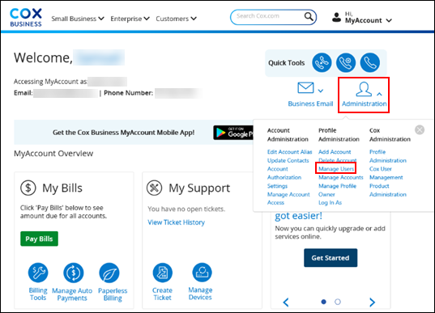Click the My Bills dollar icon
The image size is (435, 313).
coord(28,188)
